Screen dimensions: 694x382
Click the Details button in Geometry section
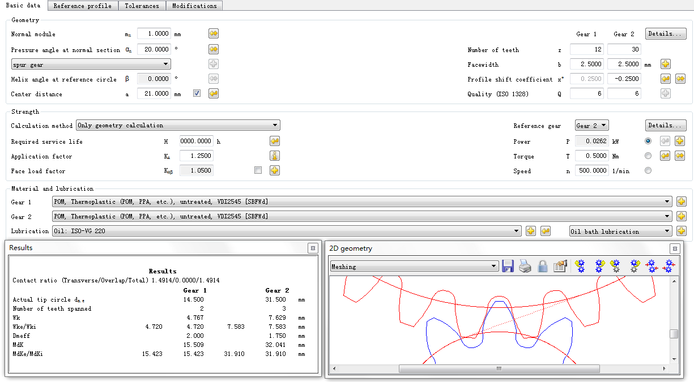point(666,33)
